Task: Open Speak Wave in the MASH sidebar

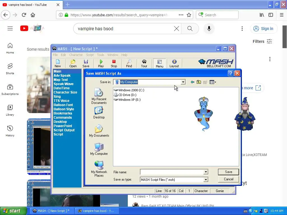Action: tap(64, 84)
